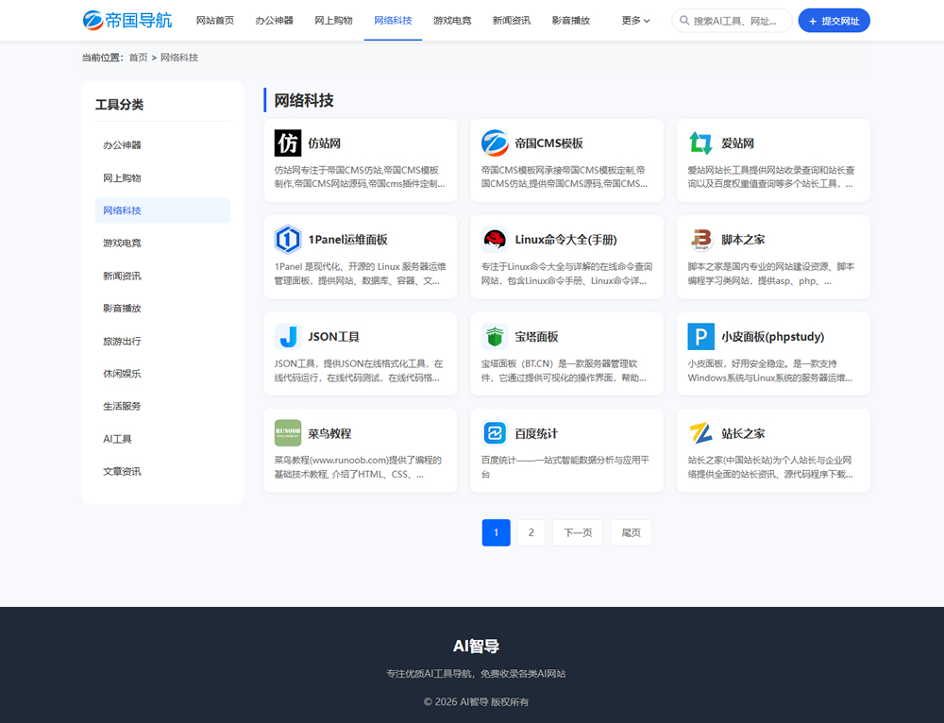The height and width of the screenshot is (723, 944).
Task: Open the Linux命令大全(手册) title link
Action: [565, 240]
